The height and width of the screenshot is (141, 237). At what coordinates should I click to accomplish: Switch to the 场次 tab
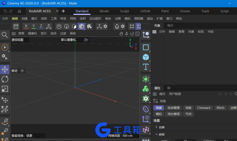click(x=170, y=26)
